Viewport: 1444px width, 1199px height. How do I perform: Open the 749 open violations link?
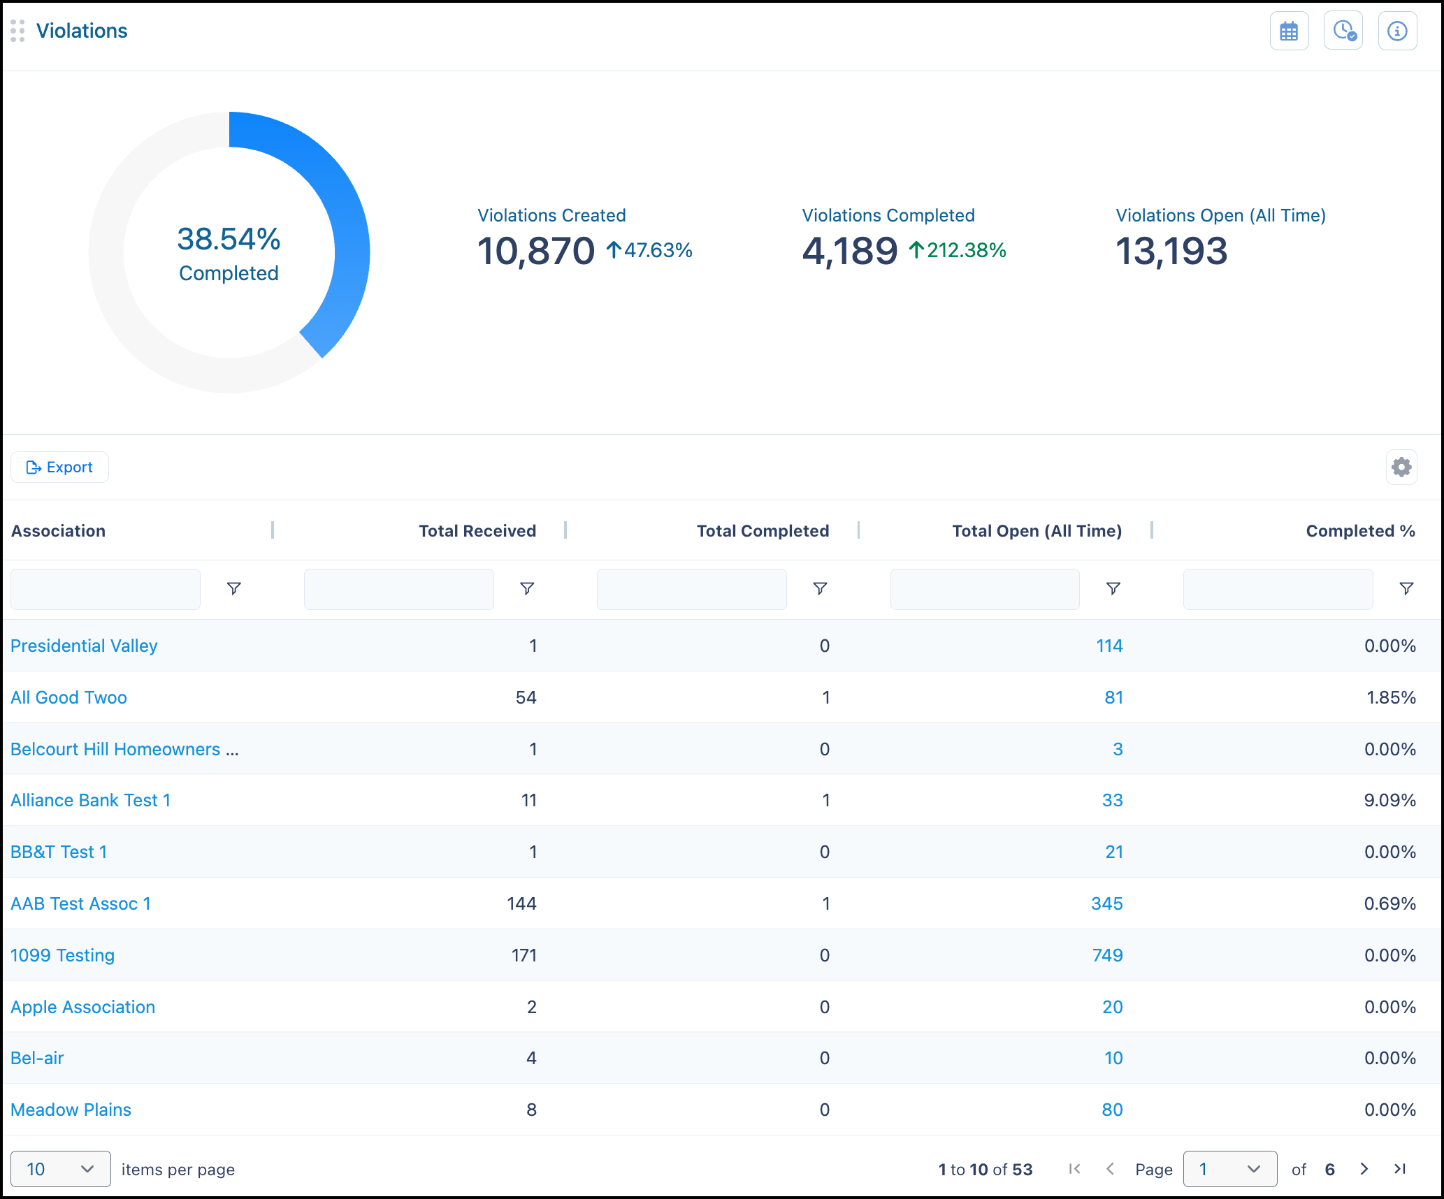pyautogui.click(x=1107, y=955)
